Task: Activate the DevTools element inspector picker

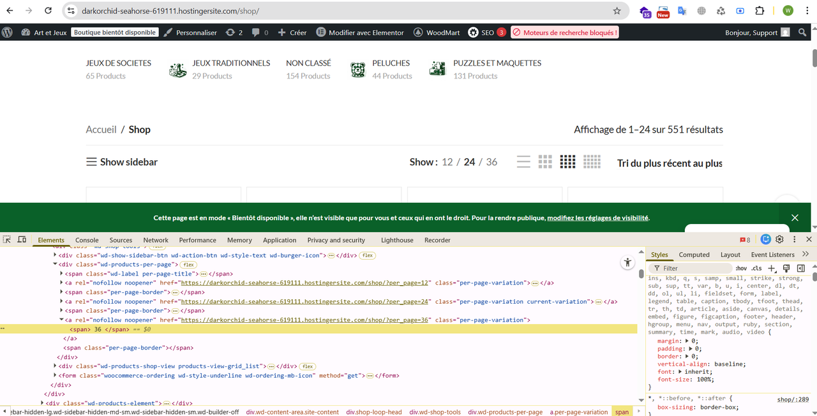Action: point(7,240)
